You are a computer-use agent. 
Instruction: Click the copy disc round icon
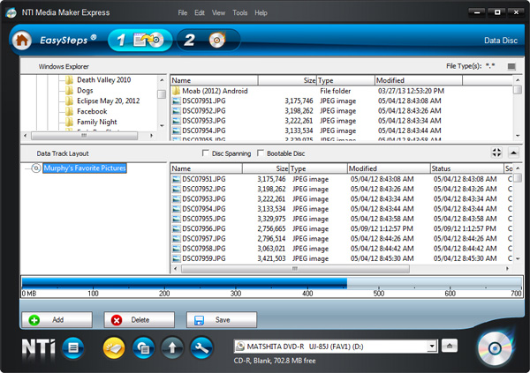[x=143, y=347]
